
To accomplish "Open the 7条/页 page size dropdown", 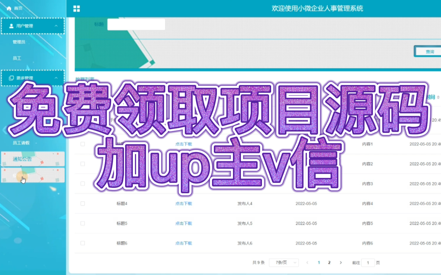I will 283,263.
